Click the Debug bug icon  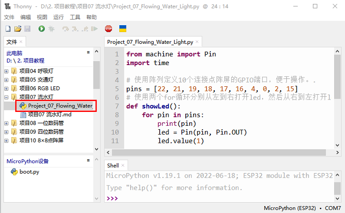pyautogui.click(x=51, y=29)
